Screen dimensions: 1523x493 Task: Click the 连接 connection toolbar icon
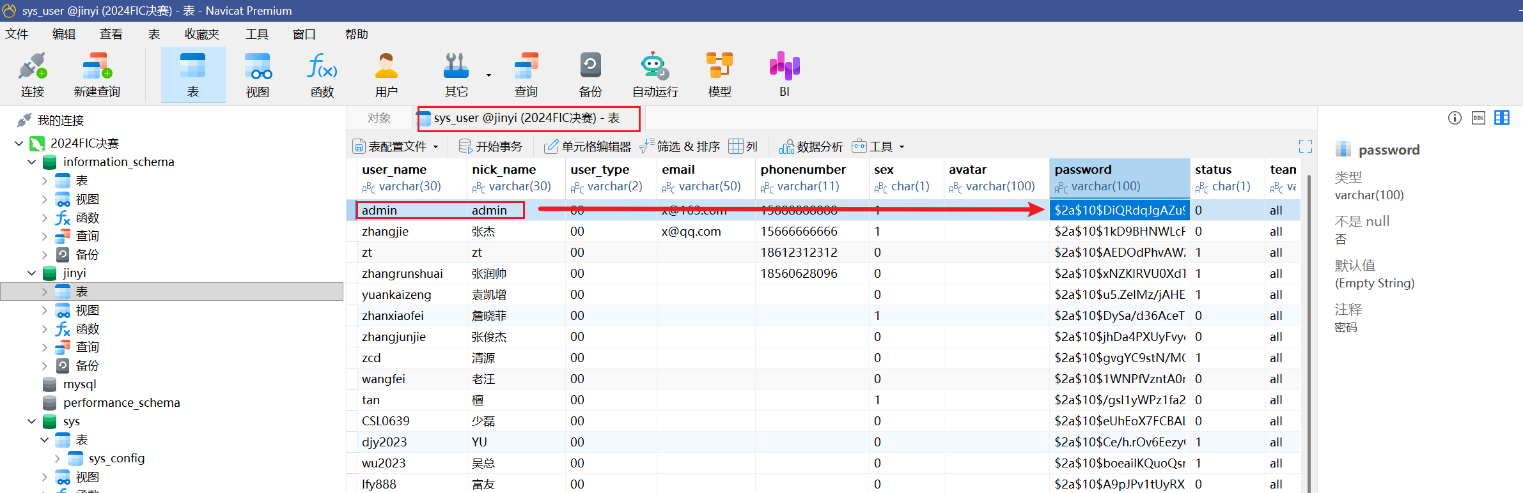[x=32, y=74]
